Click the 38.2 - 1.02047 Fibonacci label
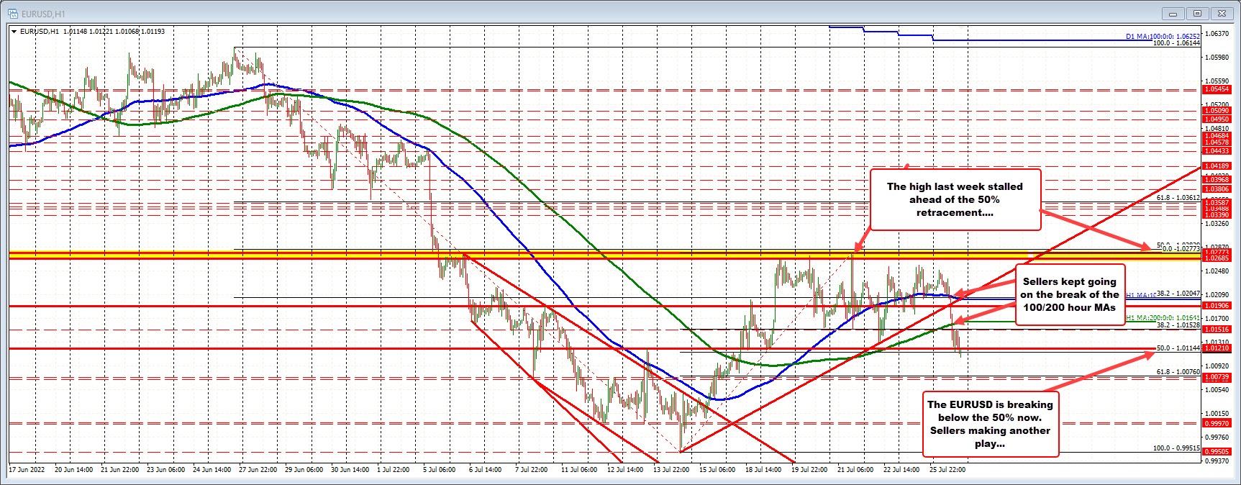Screen dimensions: 1241x485 pos(1178,294)
